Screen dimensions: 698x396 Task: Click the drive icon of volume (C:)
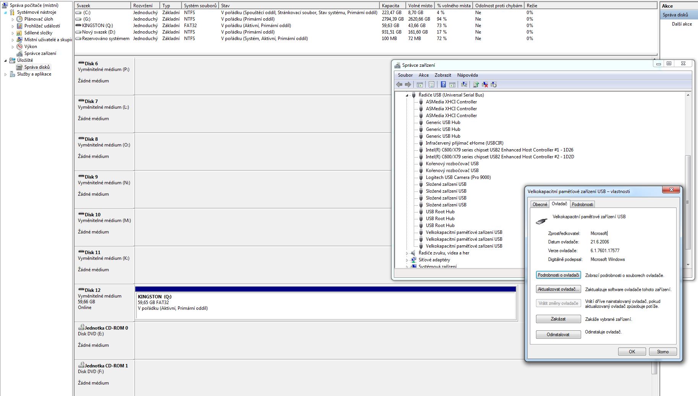coord(79,13)
